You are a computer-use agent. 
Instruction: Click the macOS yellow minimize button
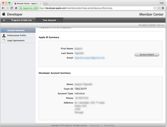[6, 3]
